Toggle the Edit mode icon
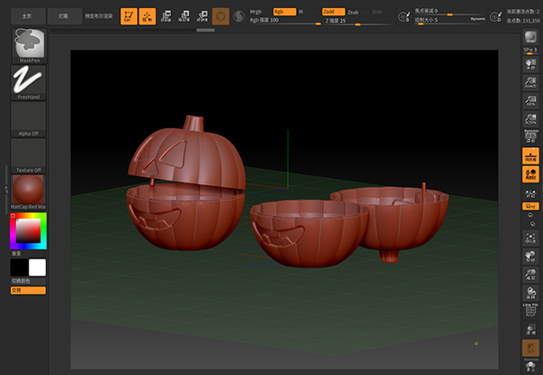Viewport: 543px width, 375px height. coord(129,15)
